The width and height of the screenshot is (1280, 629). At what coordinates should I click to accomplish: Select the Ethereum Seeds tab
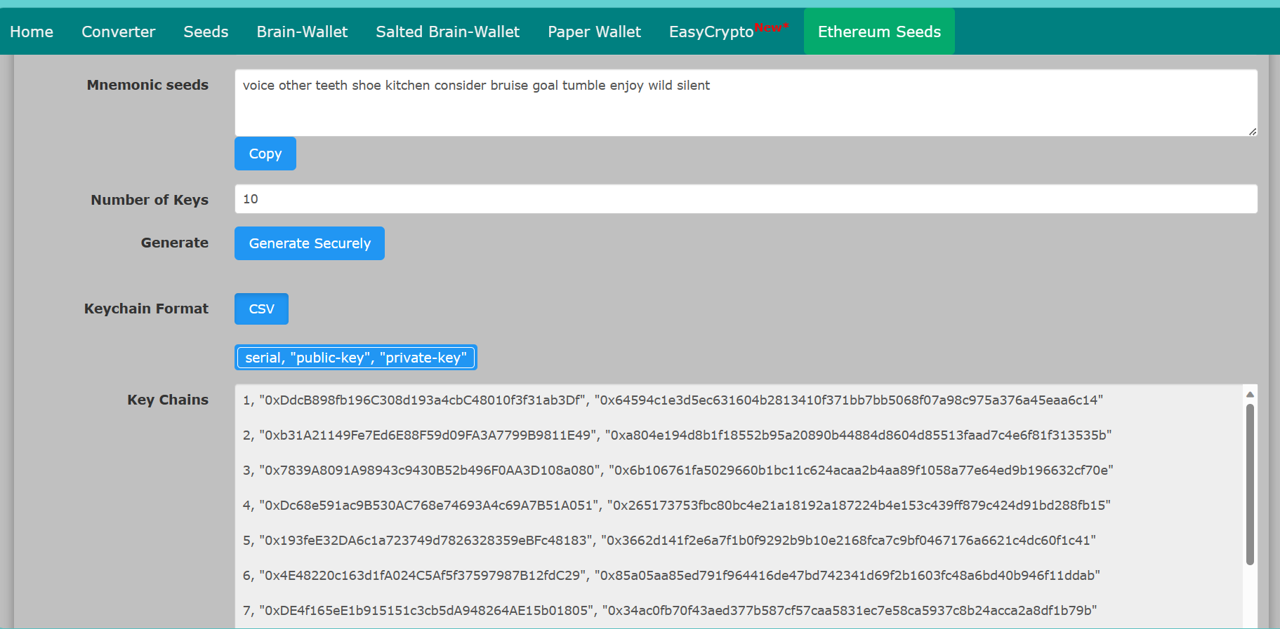coord(879,32)
